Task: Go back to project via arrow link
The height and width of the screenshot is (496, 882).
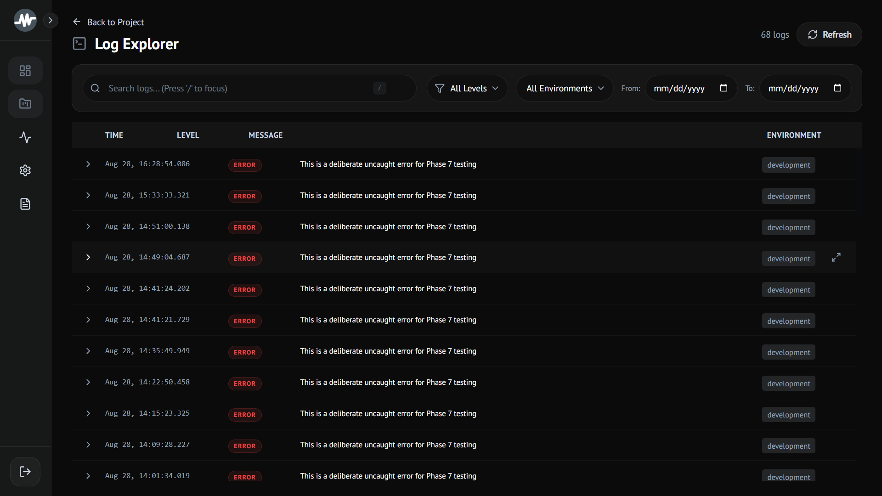Action: (108, 22)
